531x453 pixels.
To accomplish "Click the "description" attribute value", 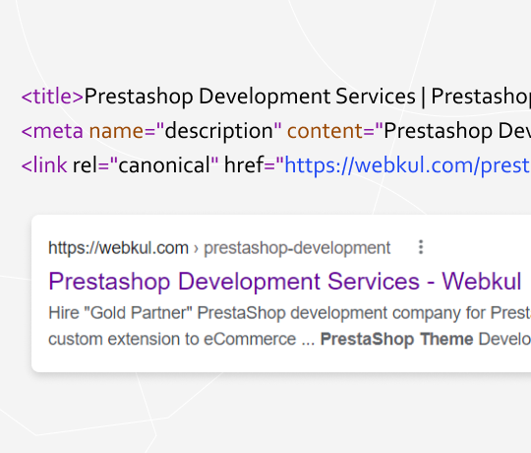I will pos(219,131).
